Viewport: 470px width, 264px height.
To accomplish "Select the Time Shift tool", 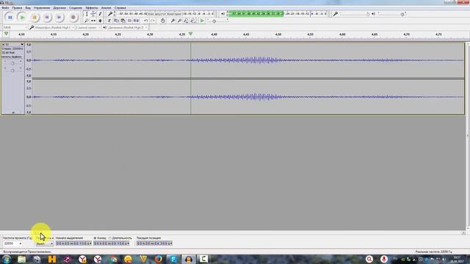I will click(93, 21).
